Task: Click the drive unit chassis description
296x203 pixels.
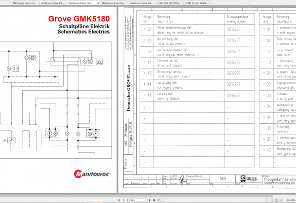Action: (x=170, y=66)
